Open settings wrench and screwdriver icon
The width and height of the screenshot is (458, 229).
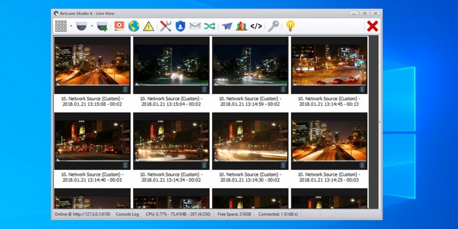point(165,26)
